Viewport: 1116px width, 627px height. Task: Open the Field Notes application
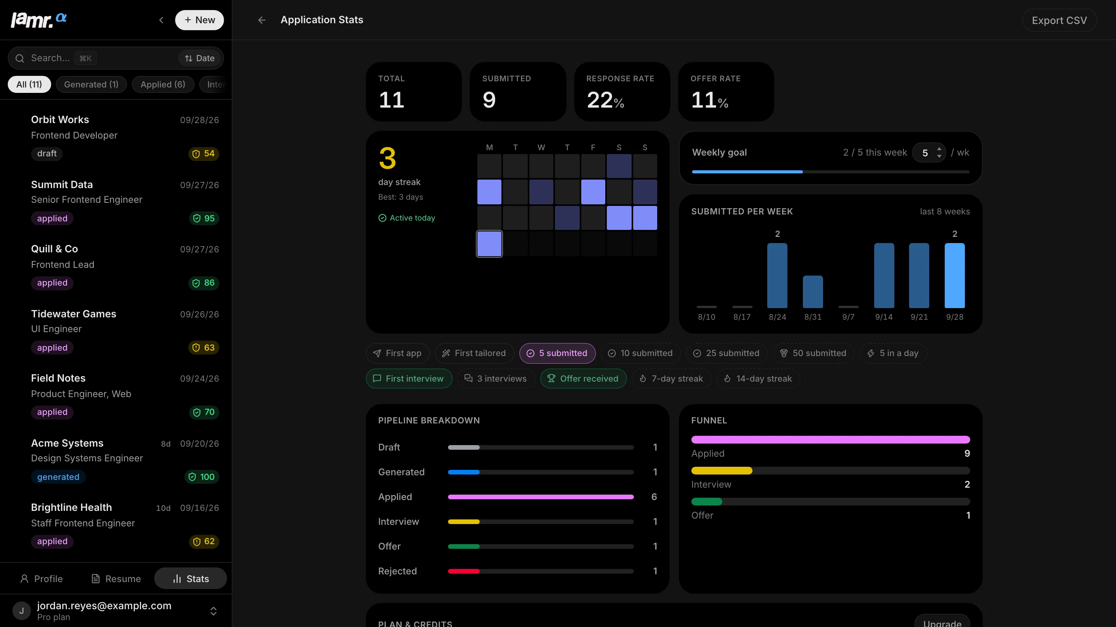click(116, 395)
